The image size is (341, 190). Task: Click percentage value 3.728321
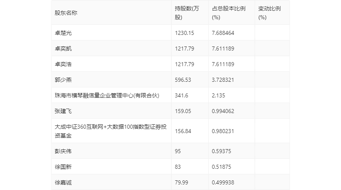tap(223, 80)
